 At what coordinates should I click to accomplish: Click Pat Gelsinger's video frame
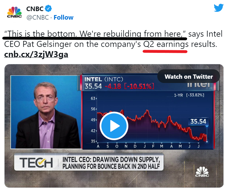click(x=45, y=112)
